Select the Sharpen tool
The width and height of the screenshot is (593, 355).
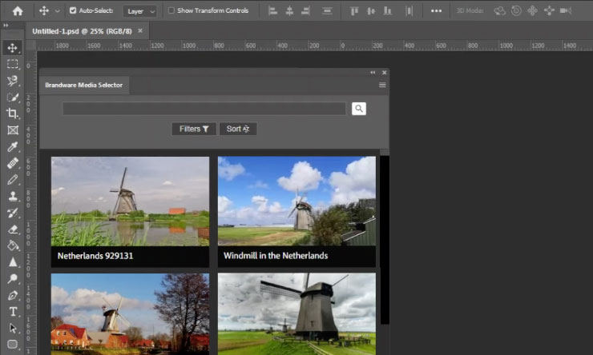point(13,262)
